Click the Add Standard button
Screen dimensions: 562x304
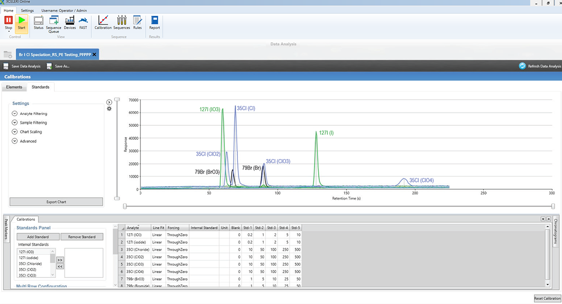point(38,237)
